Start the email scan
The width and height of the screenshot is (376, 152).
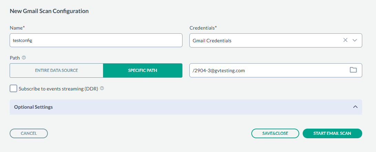[332, 133]
